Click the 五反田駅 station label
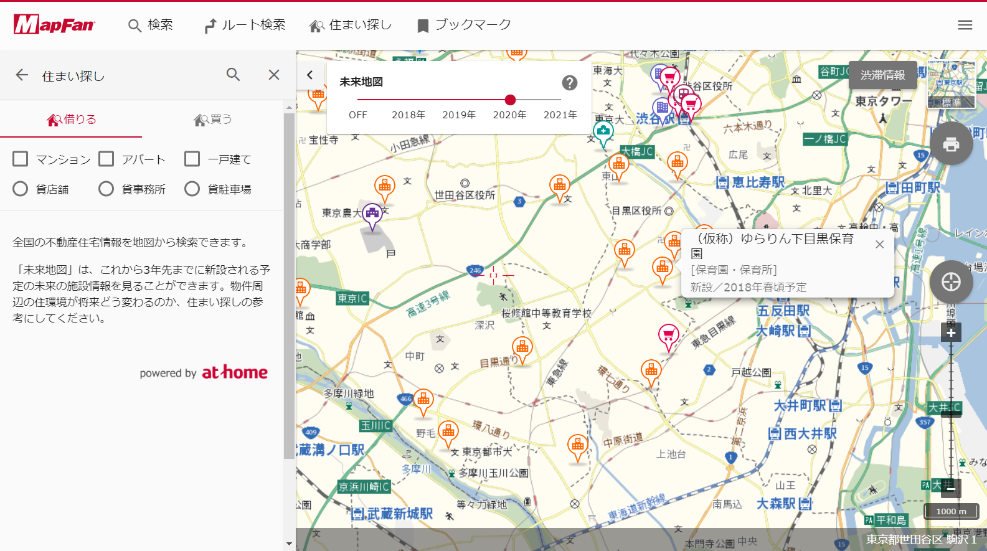Screen dimensions: 987x551 [x=783, y=310]
